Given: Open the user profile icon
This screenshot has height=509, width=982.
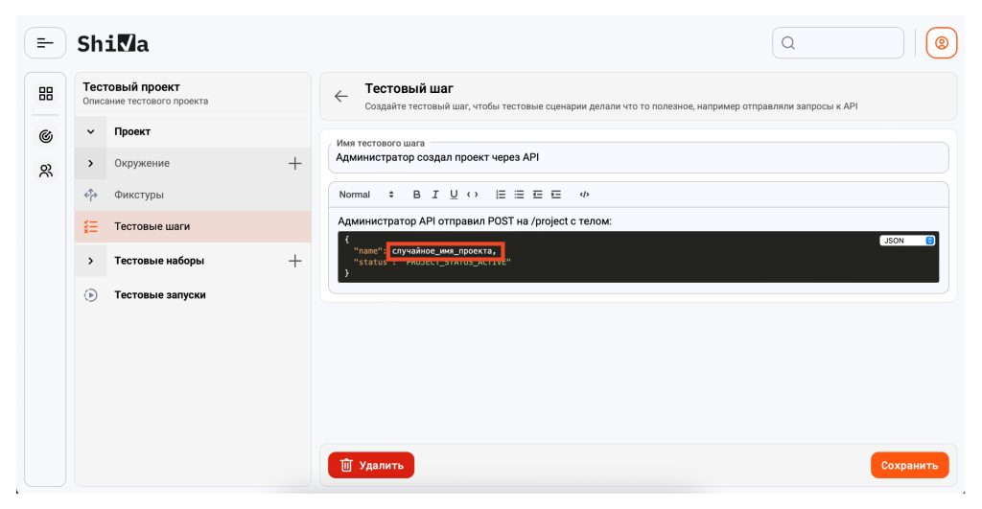Looking at the screenshot, I should 941,43.
